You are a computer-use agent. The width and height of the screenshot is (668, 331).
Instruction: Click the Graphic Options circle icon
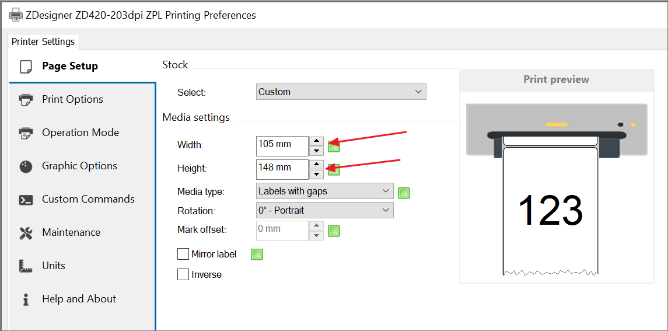[x=26, y=166]
